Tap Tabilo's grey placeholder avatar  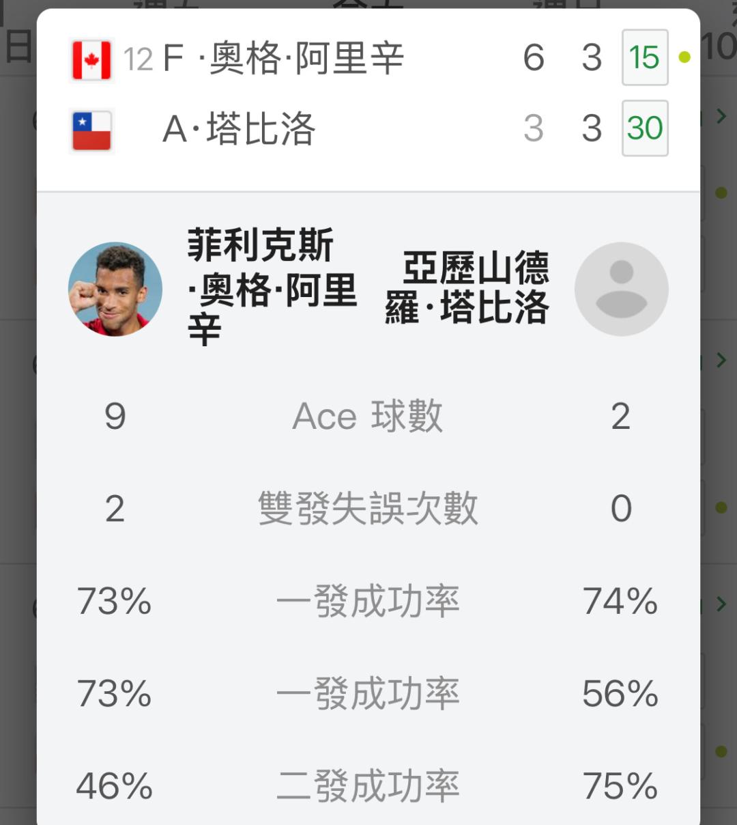621,289
